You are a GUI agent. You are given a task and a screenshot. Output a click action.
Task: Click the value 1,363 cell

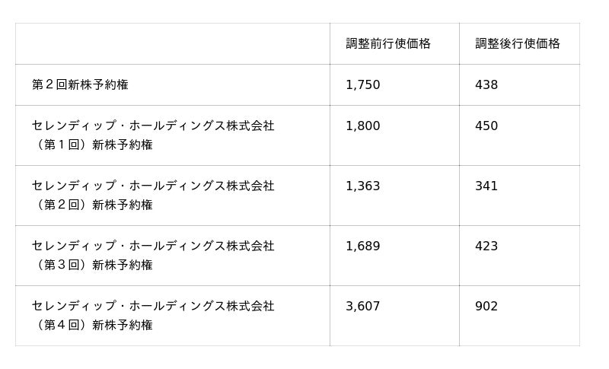point(362,186)
